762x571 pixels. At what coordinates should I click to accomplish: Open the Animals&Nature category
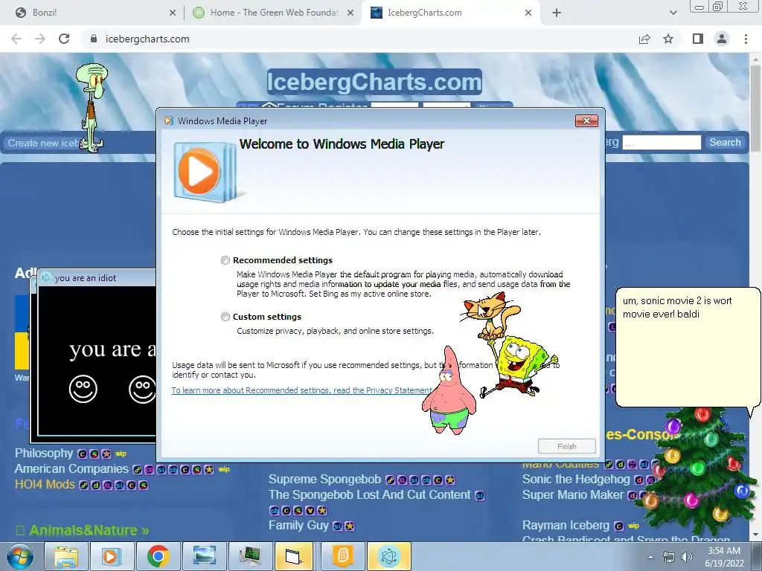[89, 530]
